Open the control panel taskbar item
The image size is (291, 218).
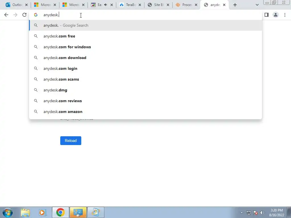(78, 212)
